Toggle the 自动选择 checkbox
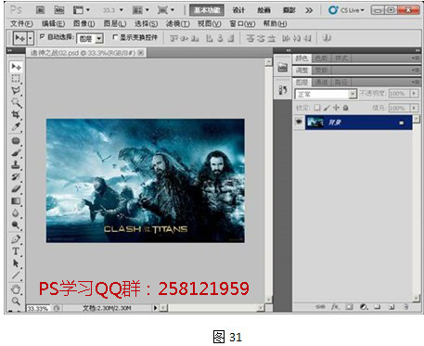This screenshot has height=346, width=424. [x=43, y=37]
